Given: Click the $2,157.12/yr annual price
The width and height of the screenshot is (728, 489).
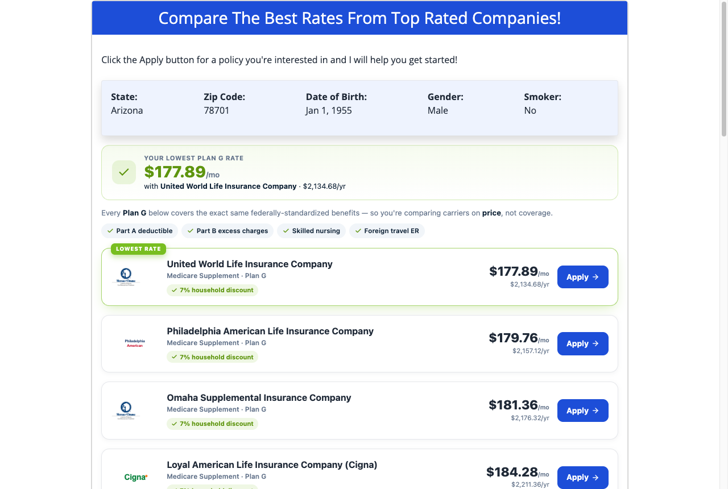Looking at the screenshot, I should [x=531, y=351].
